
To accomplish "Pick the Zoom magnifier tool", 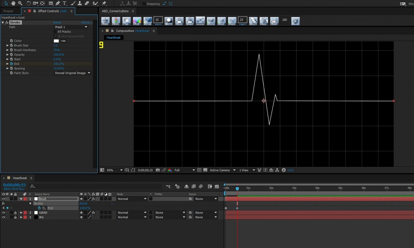I will click(x=20, y=3).
